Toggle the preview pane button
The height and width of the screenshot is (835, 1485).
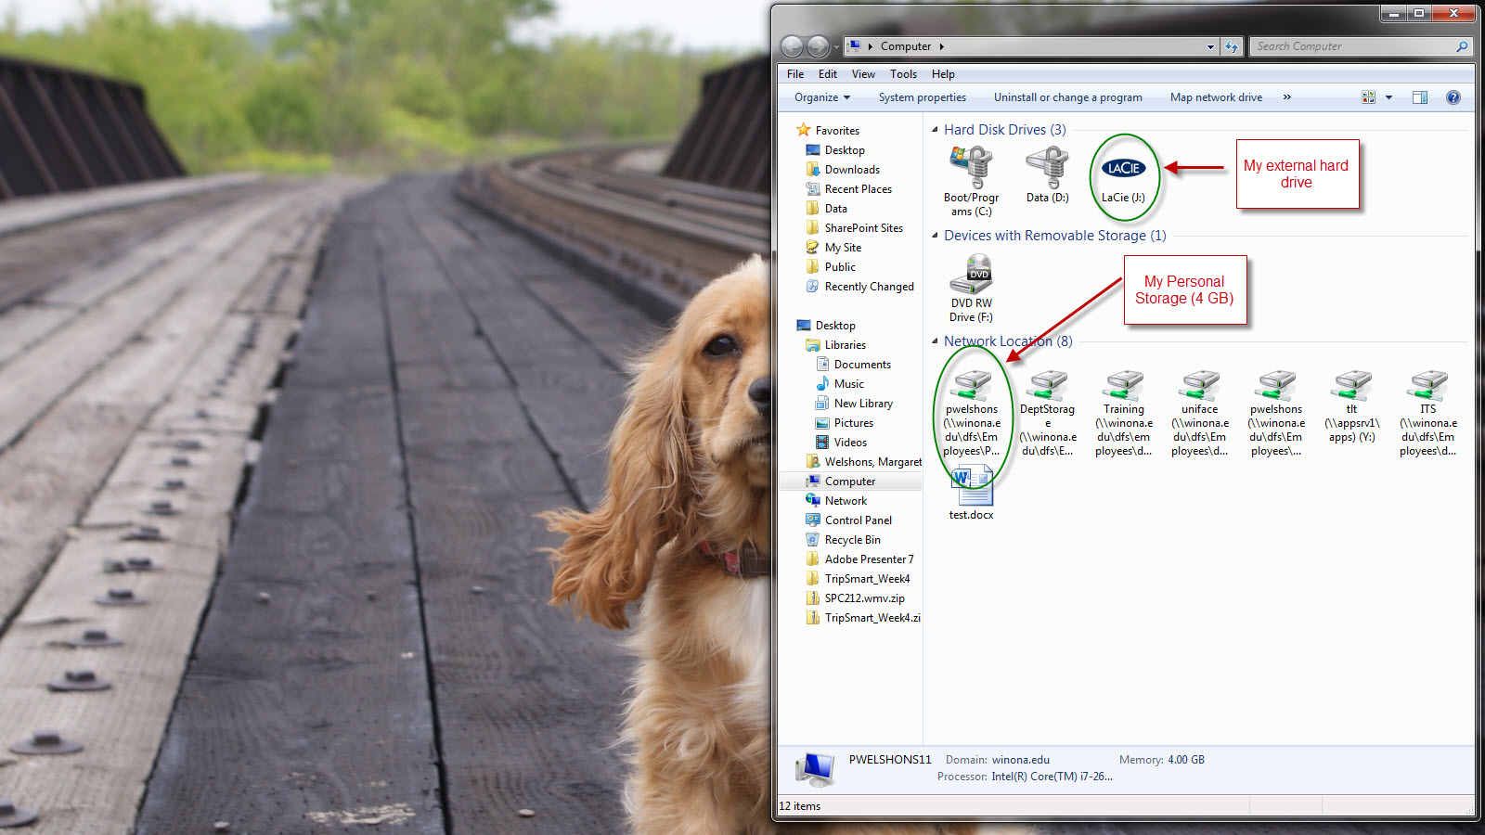click(1420, 97)
